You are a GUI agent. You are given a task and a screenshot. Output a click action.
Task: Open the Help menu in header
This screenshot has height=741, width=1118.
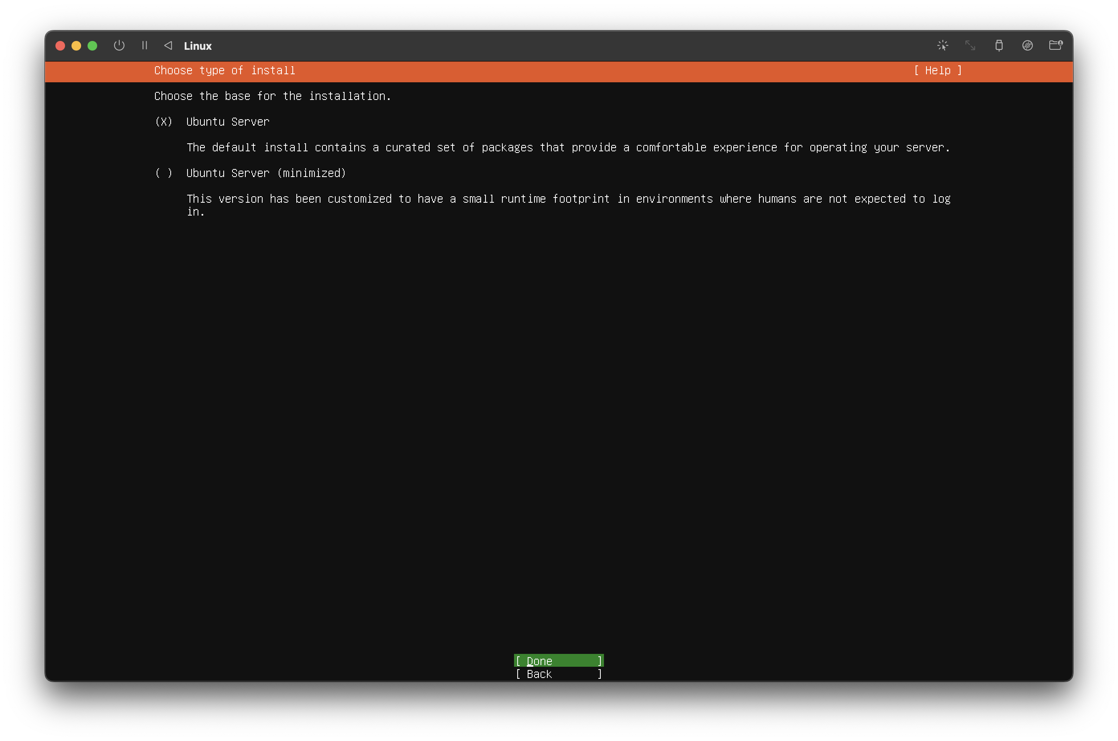[x=938, y=70]
